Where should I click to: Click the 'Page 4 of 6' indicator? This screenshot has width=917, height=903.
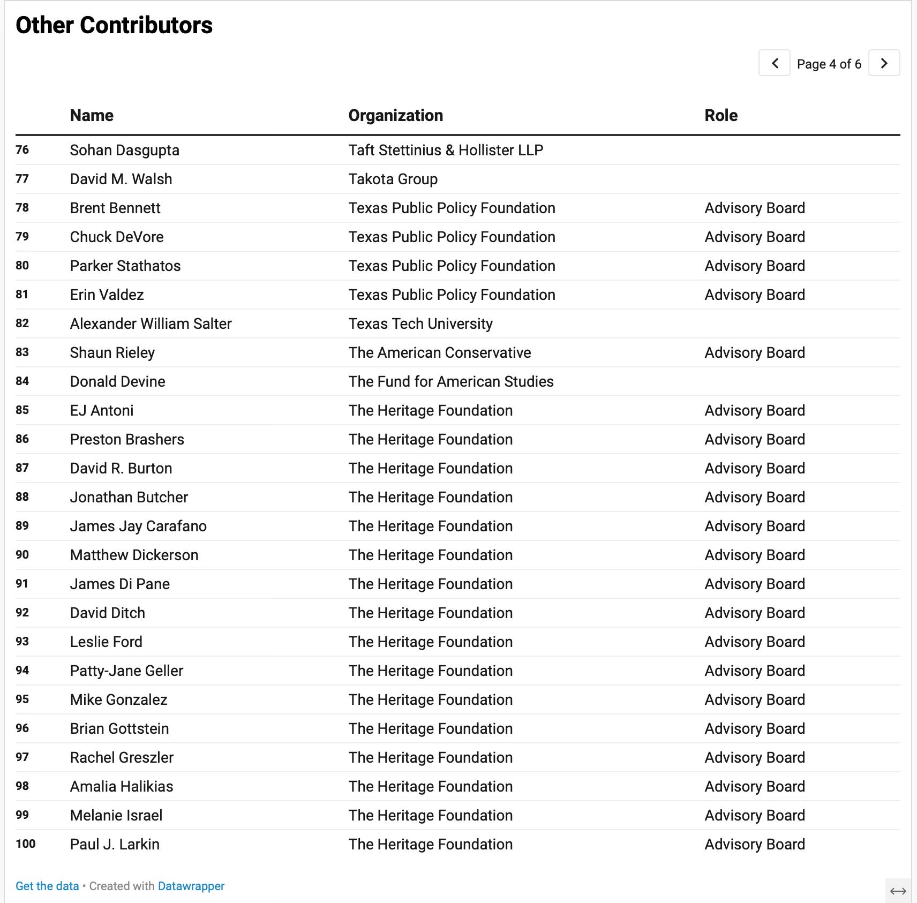point(829,64)
